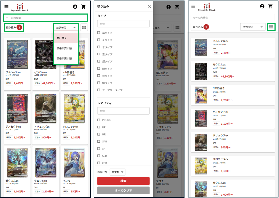Viewport: 279px width, 198px height.
Task: Open Nの筋書き row in right list view
Action: click(233, 95)
